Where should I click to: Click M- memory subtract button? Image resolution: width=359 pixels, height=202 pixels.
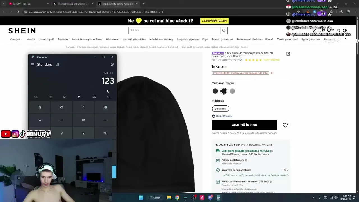click(80, 97)
